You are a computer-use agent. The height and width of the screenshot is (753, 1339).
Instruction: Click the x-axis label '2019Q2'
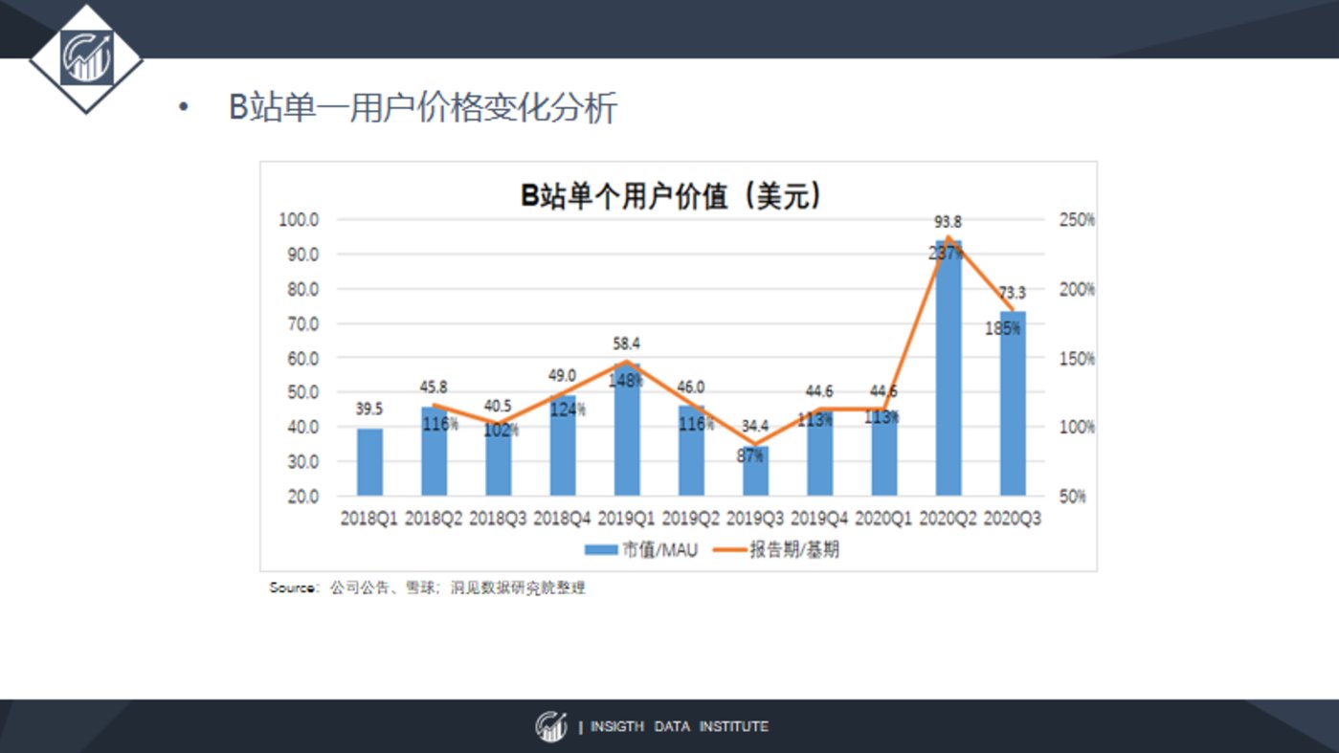click(x=691, y=519)
